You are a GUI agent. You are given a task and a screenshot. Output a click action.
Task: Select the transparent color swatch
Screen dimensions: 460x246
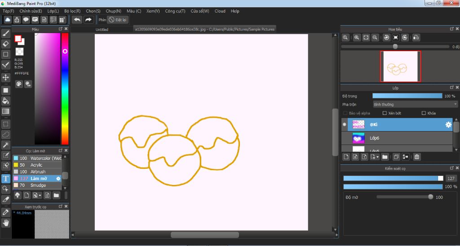point(19,52)
